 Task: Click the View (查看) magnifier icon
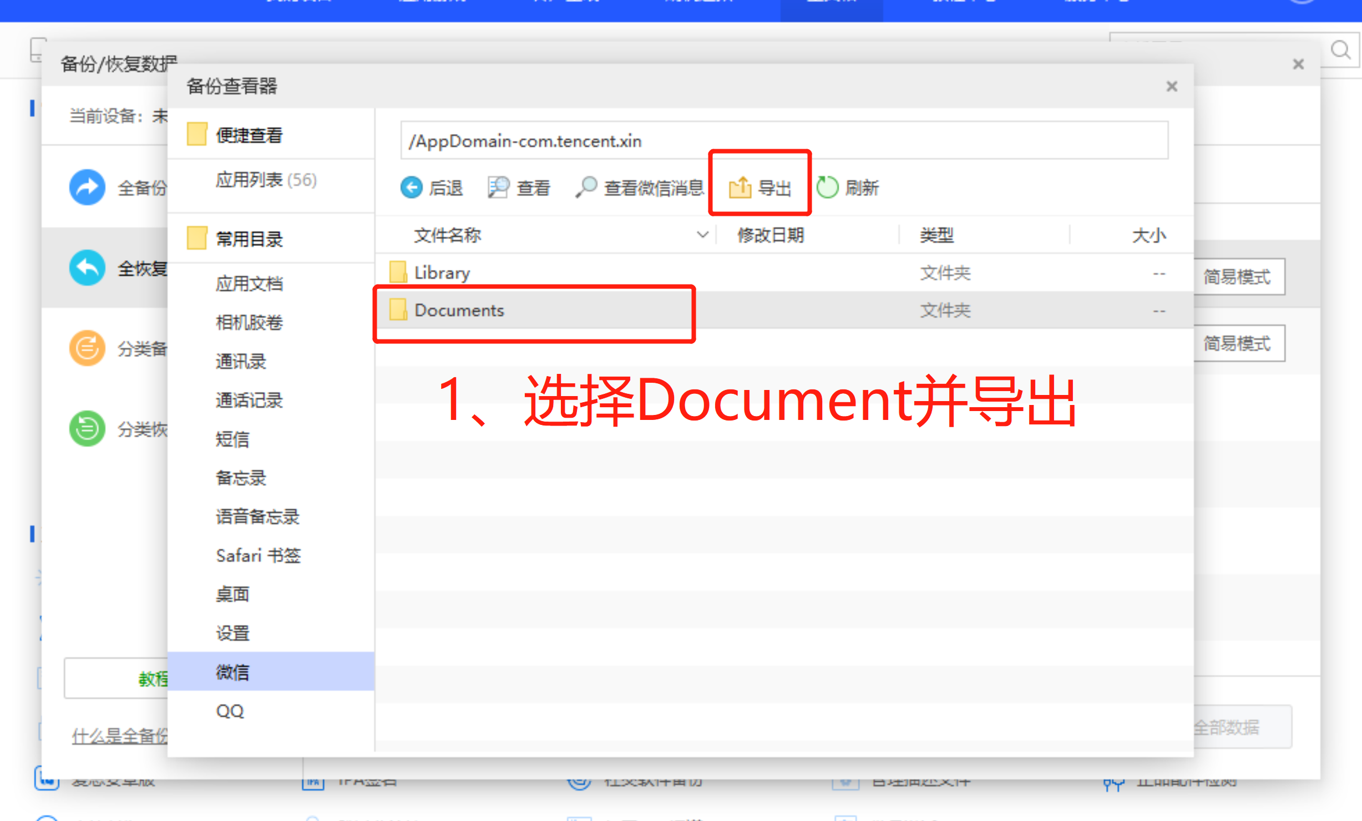click(x=498, y=187)
